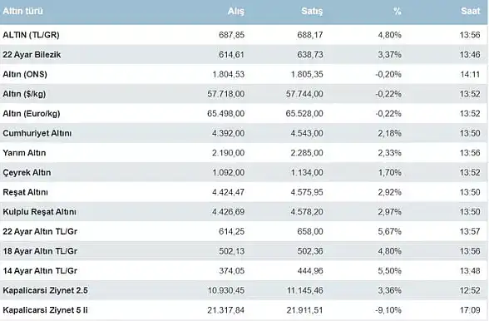Select Kulplu Reşat Altını entry
Screen dimensions: 489x321
pyautogui.click(x=244, y=212)
